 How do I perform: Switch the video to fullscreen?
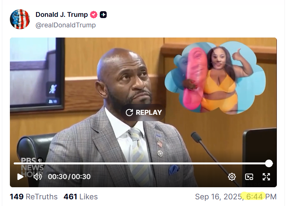(266, 177)
